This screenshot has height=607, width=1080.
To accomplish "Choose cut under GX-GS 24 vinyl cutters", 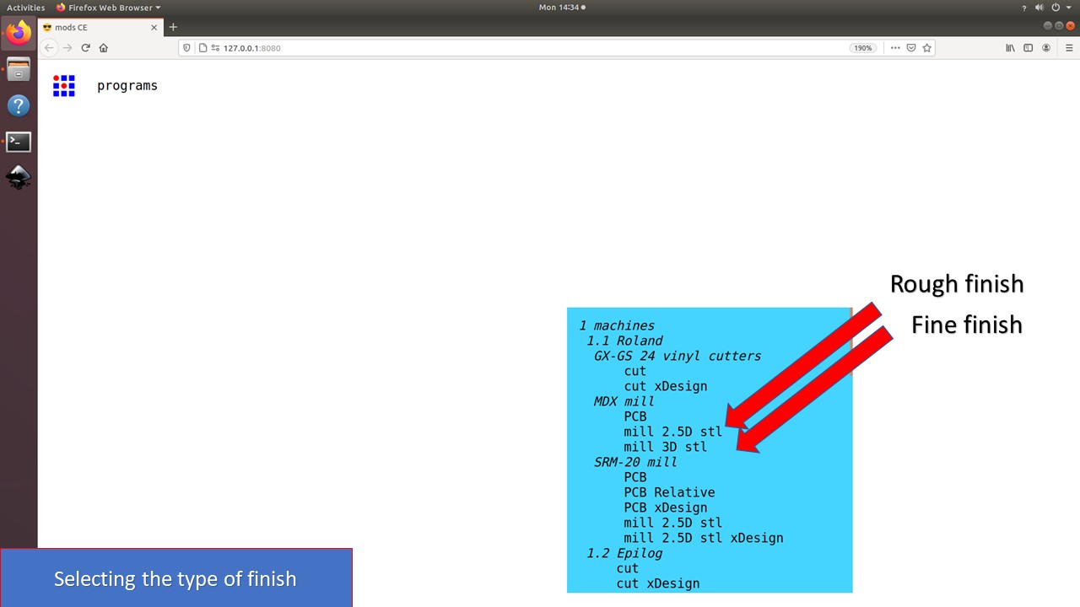I will (x=635, y=371).
